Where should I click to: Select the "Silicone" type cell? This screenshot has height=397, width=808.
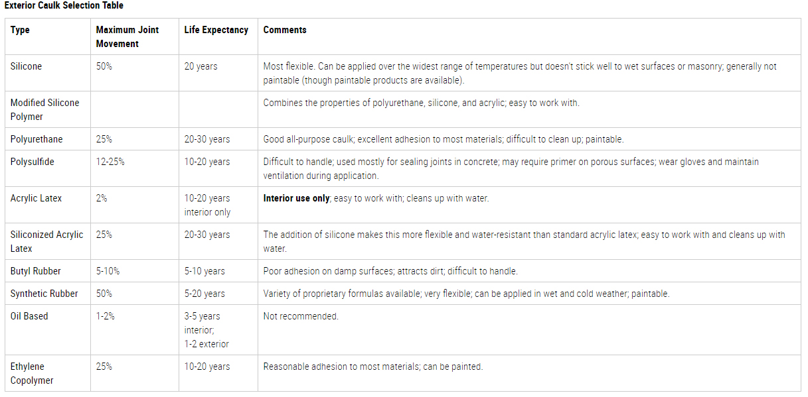click(x=26, y=66)
